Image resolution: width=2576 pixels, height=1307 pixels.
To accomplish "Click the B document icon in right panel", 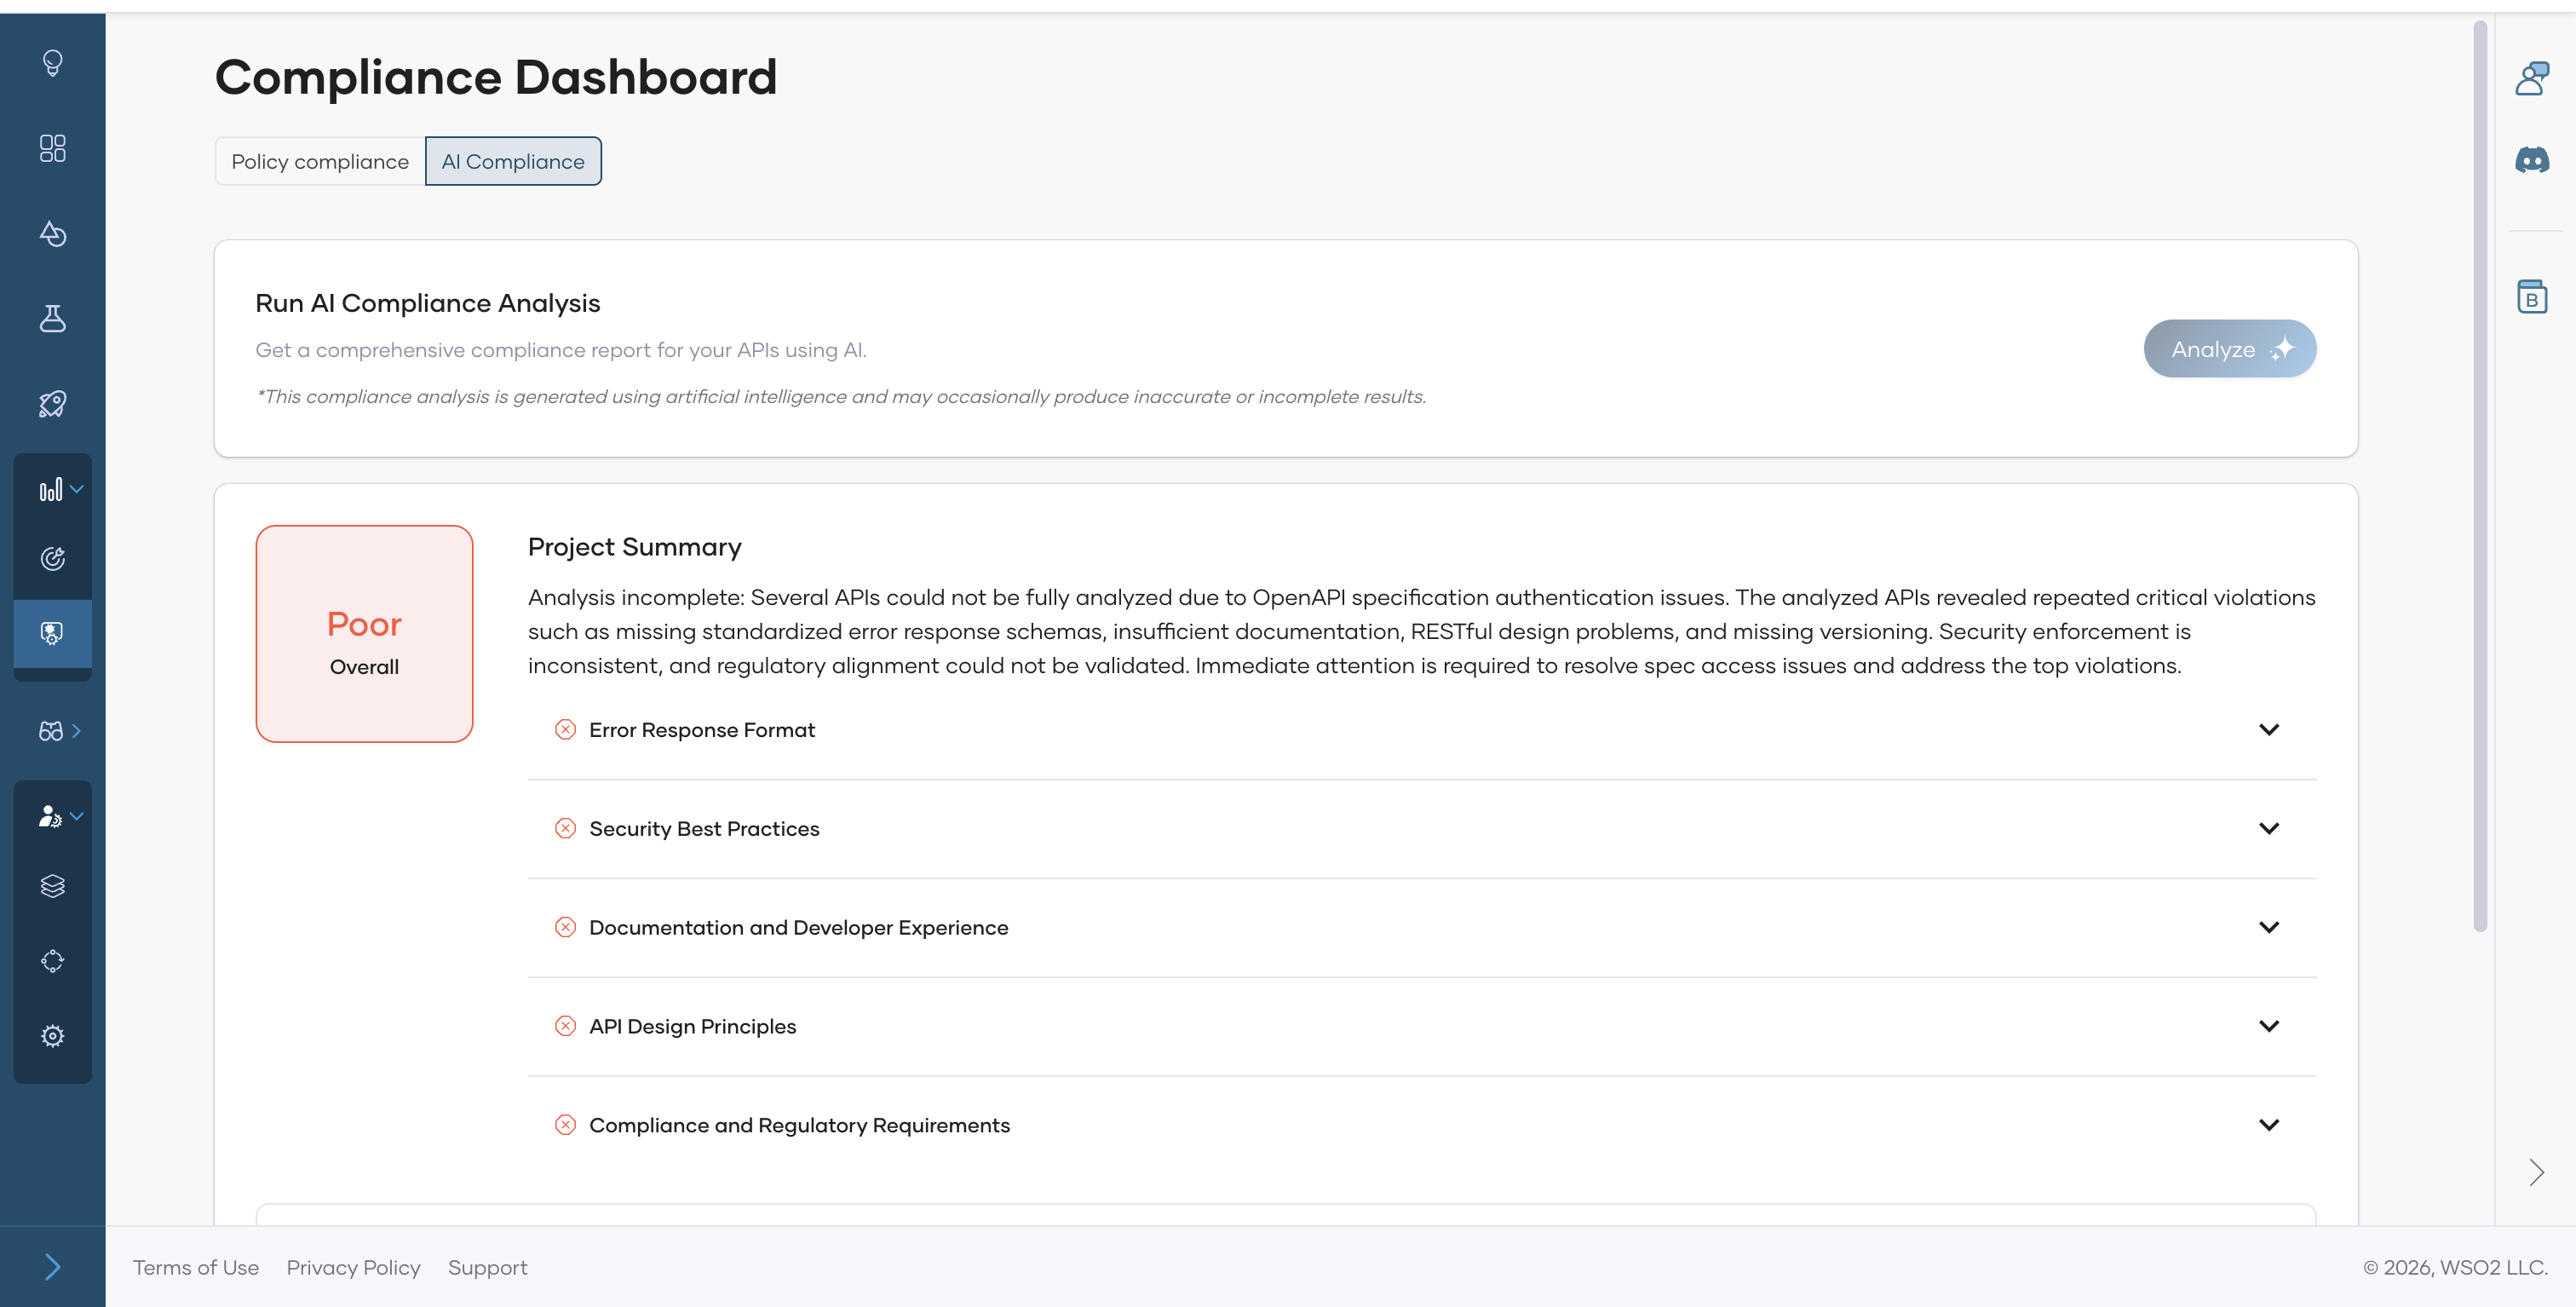I will (2532, 296).
